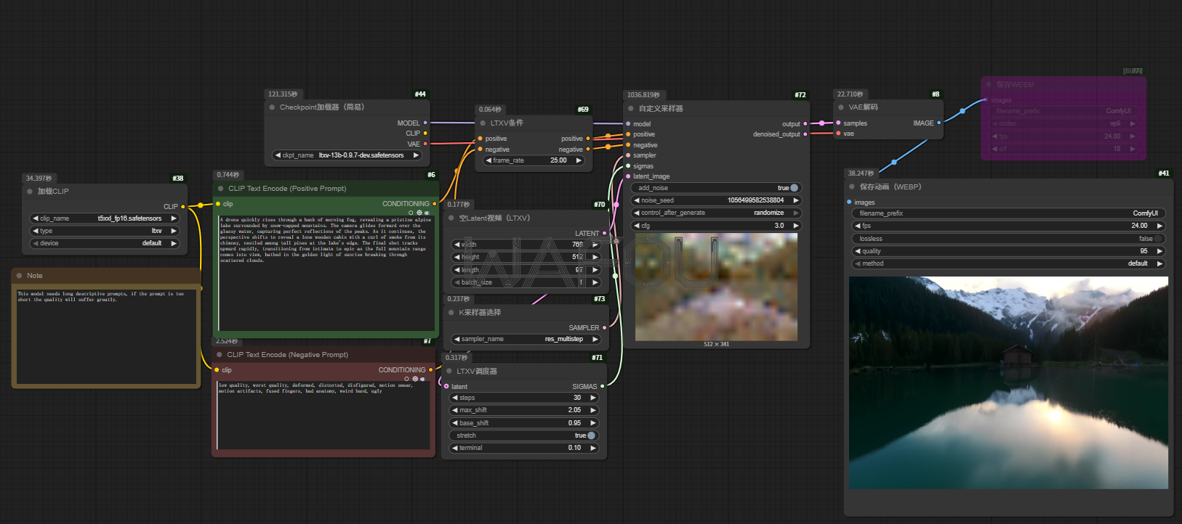Click inside the negative prompt text area
This screenshot has width=1182, height=524.
(325, 416)
